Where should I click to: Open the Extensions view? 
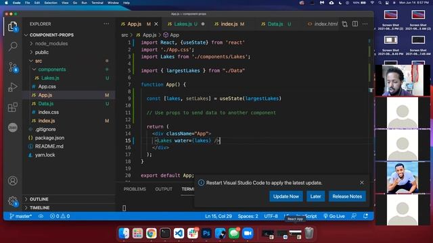pos(12,107)
